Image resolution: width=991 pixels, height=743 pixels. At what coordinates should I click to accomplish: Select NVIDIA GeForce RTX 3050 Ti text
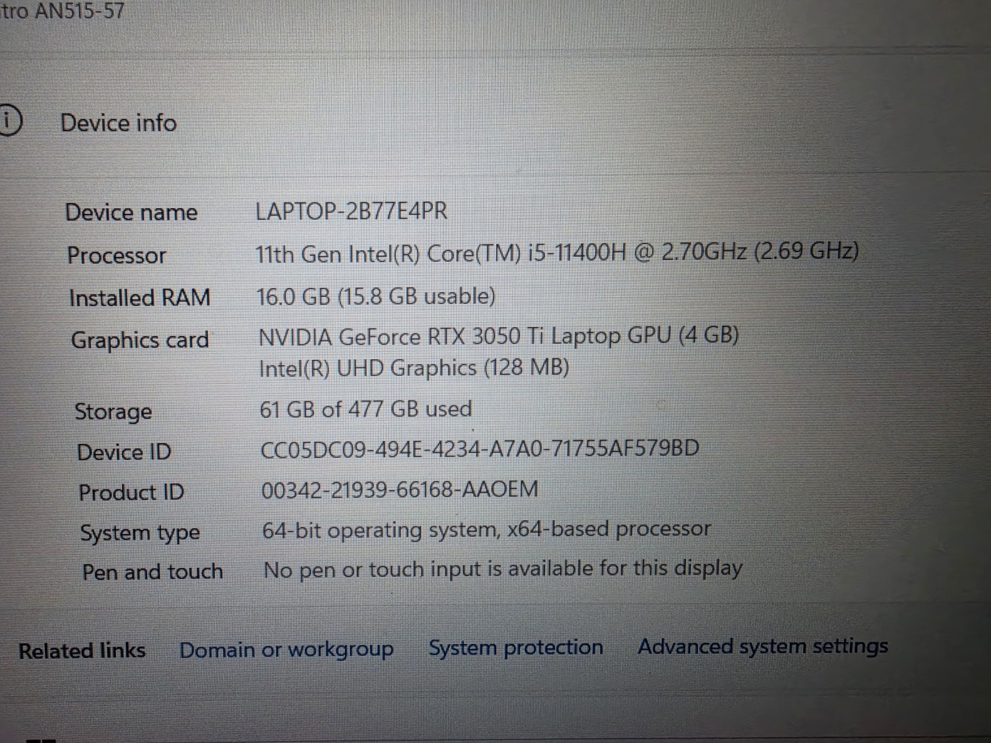click(499, 336)
